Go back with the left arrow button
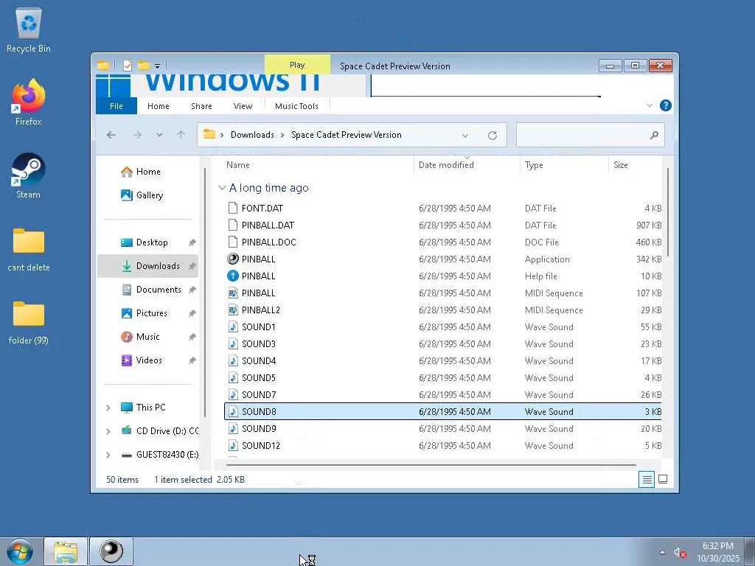The height and width of the screenshot is (566, 755). 111,135
